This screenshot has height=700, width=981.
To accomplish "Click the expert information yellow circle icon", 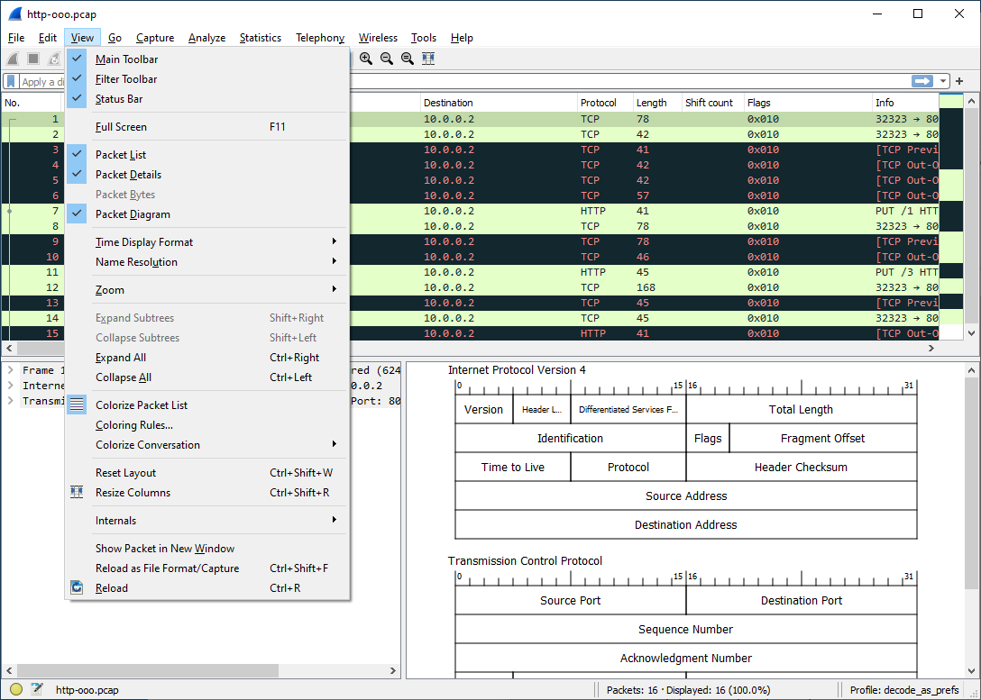I will click(16, 690).
